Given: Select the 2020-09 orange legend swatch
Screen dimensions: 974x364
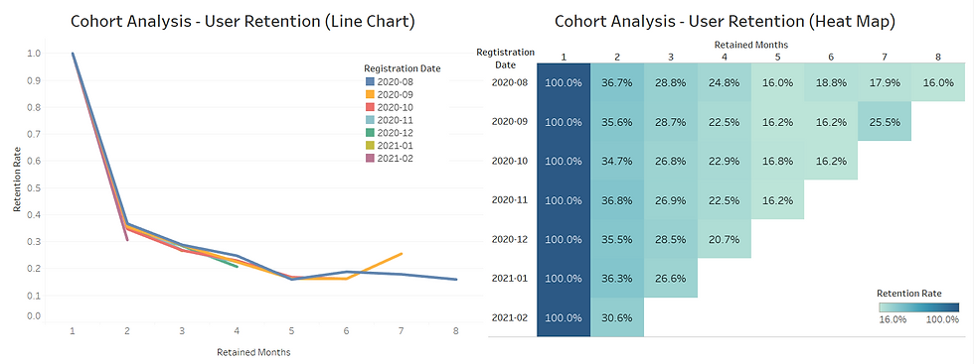Looking at the screenshot, I should 369,94.
